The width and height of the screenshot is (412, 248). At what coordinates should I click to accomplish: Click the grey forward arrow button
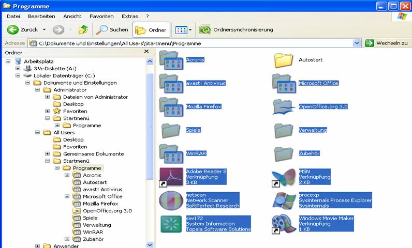click(x=58, y=29)
